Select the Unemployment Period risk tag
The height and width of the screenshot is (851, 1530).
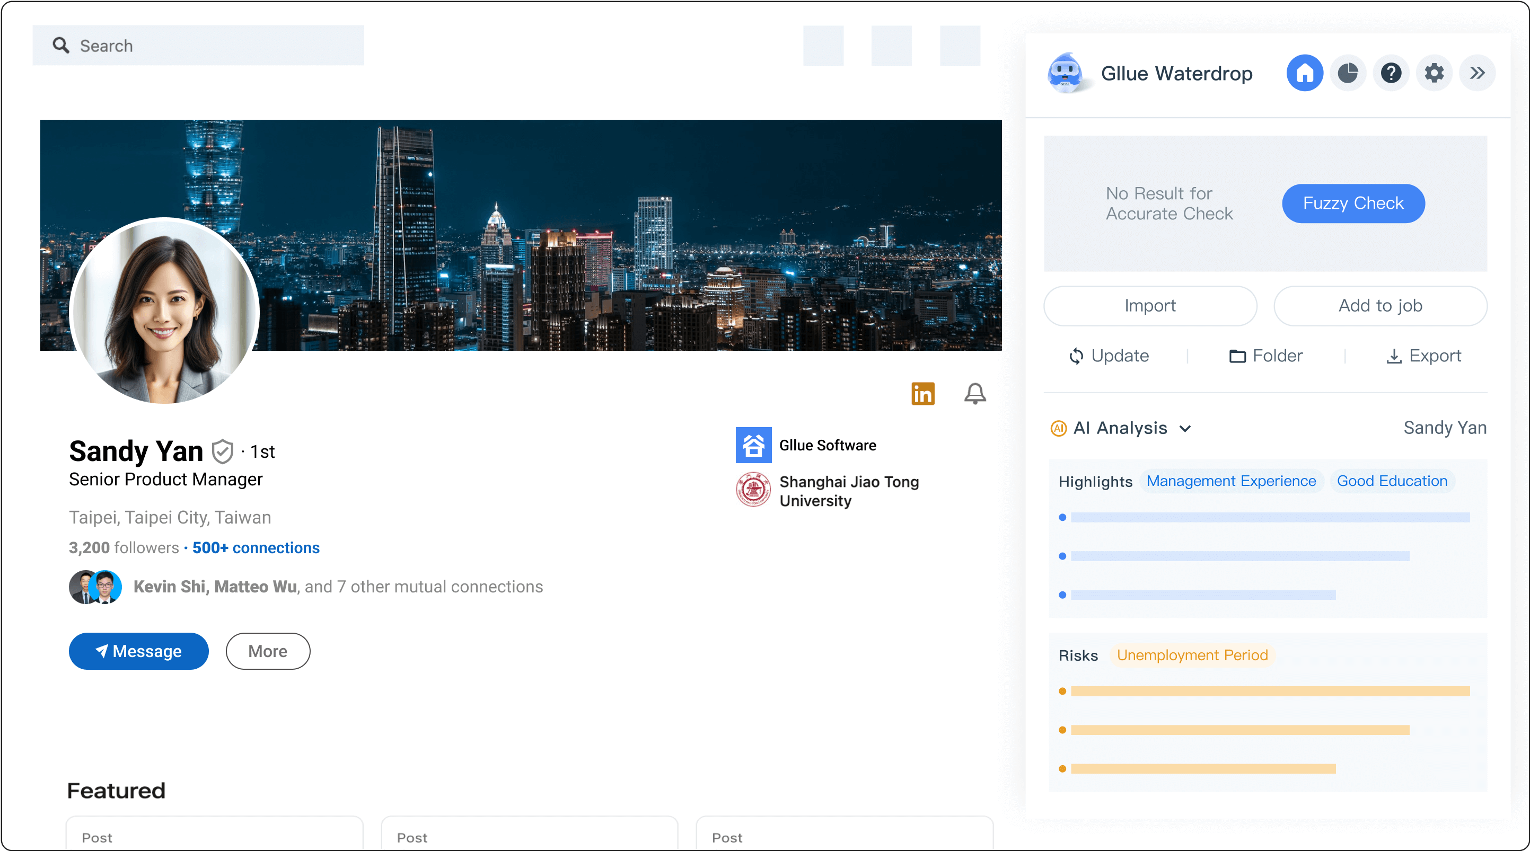pos(1192,655)
